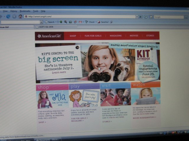Click the magnifier at Google search box end
Viewport: 189px width, 141px height.
tap(186, 17)
